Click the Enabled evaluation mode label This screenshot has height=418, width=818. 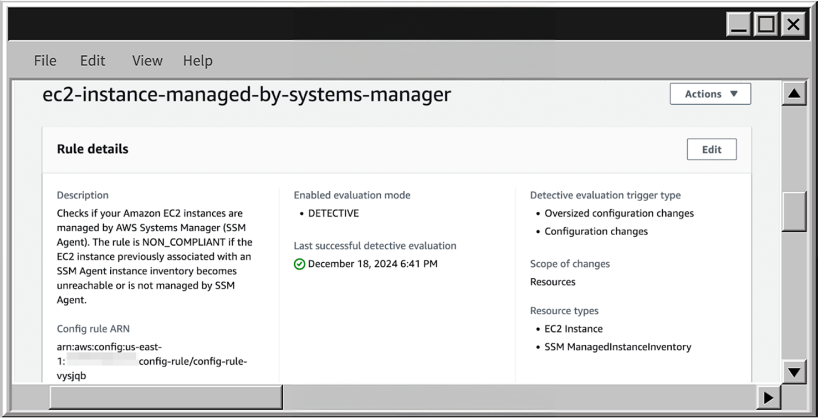click(x=352, y=195)
